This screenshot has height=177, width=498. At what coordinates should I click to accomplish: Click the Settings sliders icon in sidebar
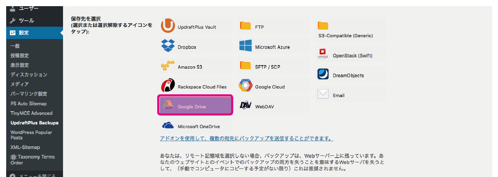pyautogui.click(x=13, y=33)
